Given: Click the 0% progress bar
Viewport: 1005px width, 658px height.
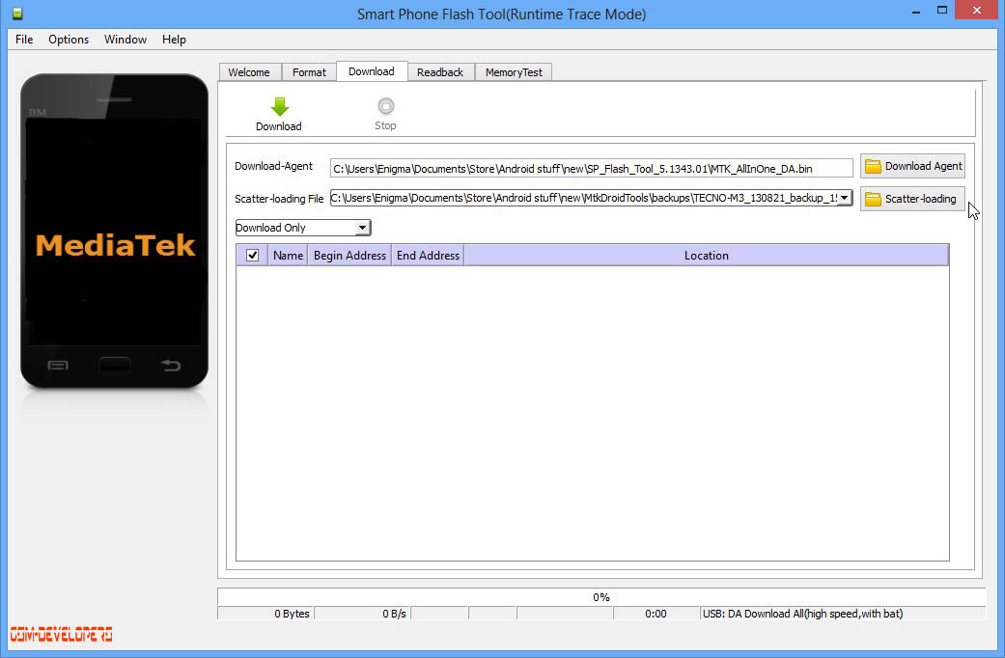Looking at the screenshot, I should pos(601,596).
